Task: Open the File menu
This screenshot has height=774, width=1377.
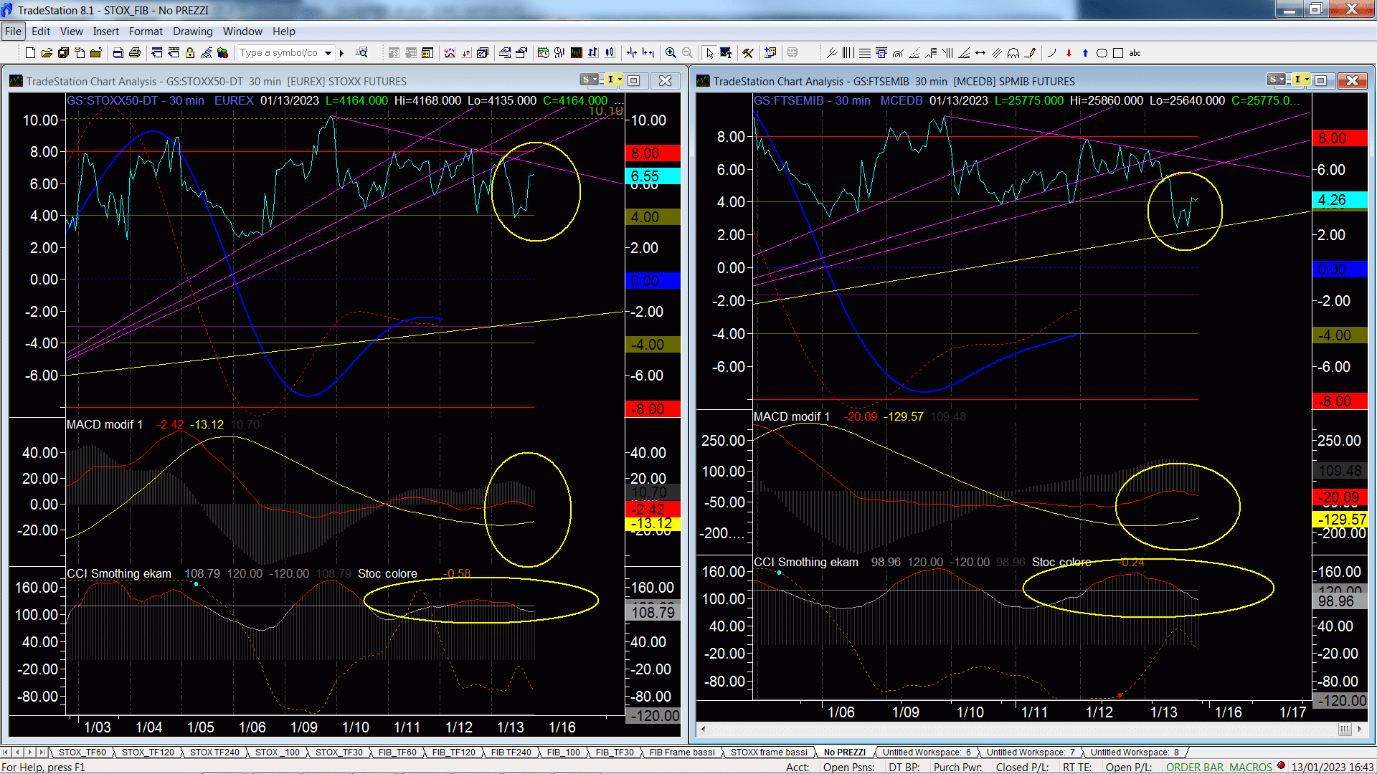Action: coord(13,31)
